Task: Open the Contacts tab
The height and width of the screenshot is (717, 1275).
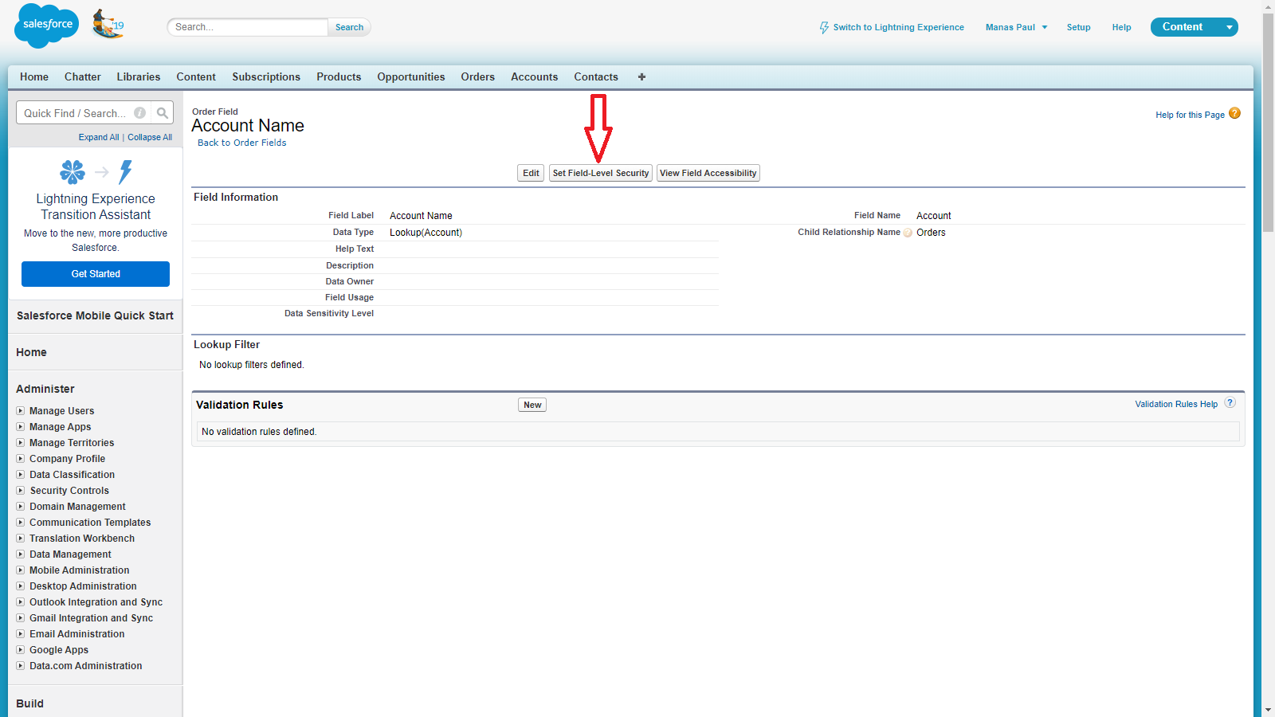Action: pos(596,77)
